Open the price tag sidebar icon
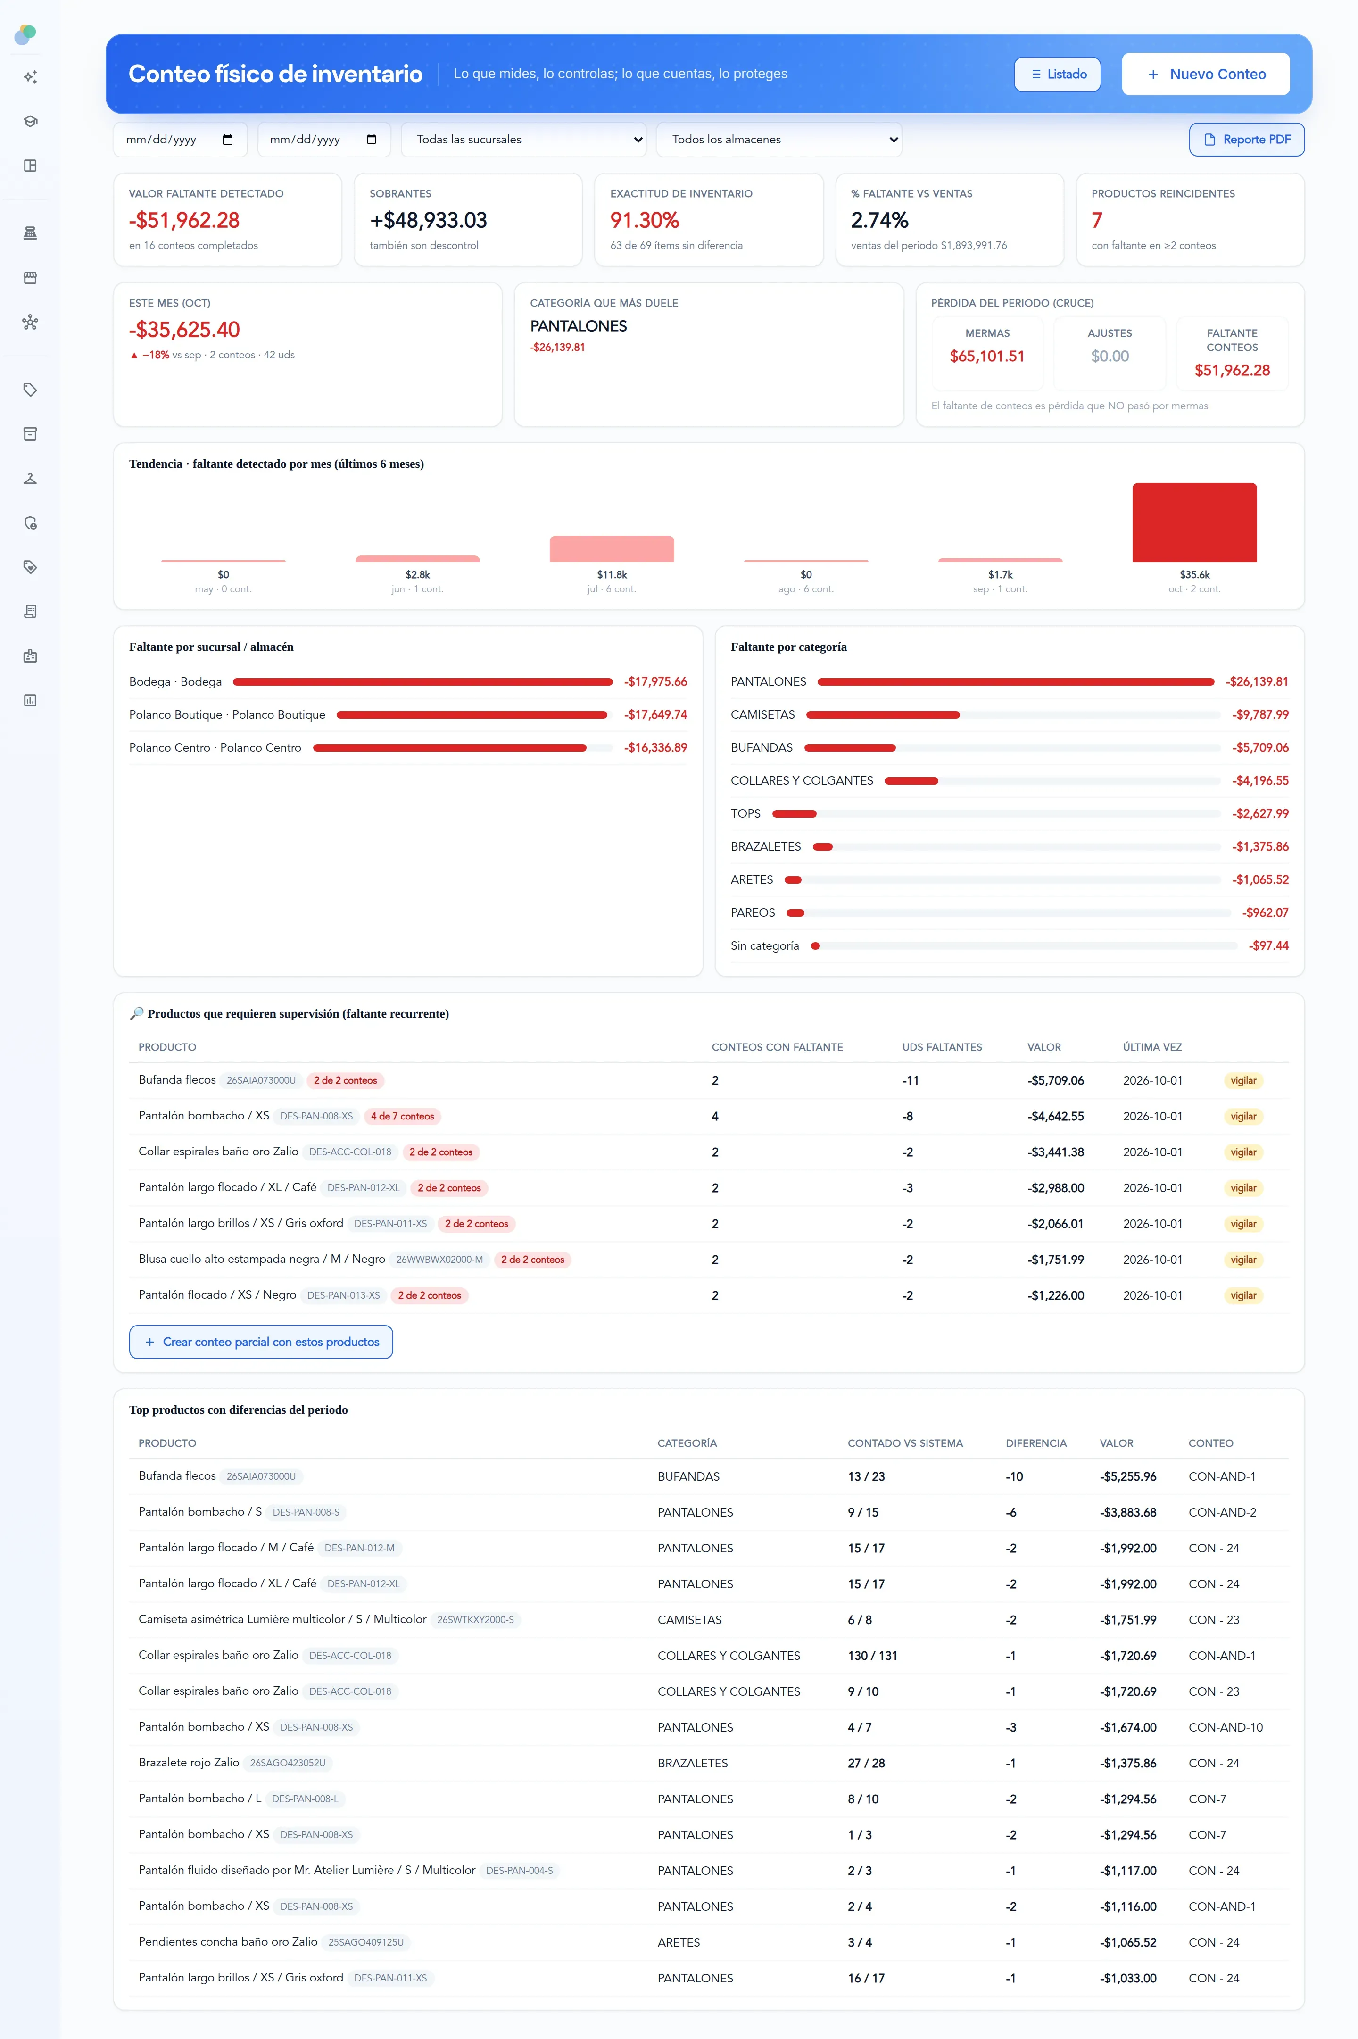This screenshot has height=2039, width=1358. pos(30,390)
